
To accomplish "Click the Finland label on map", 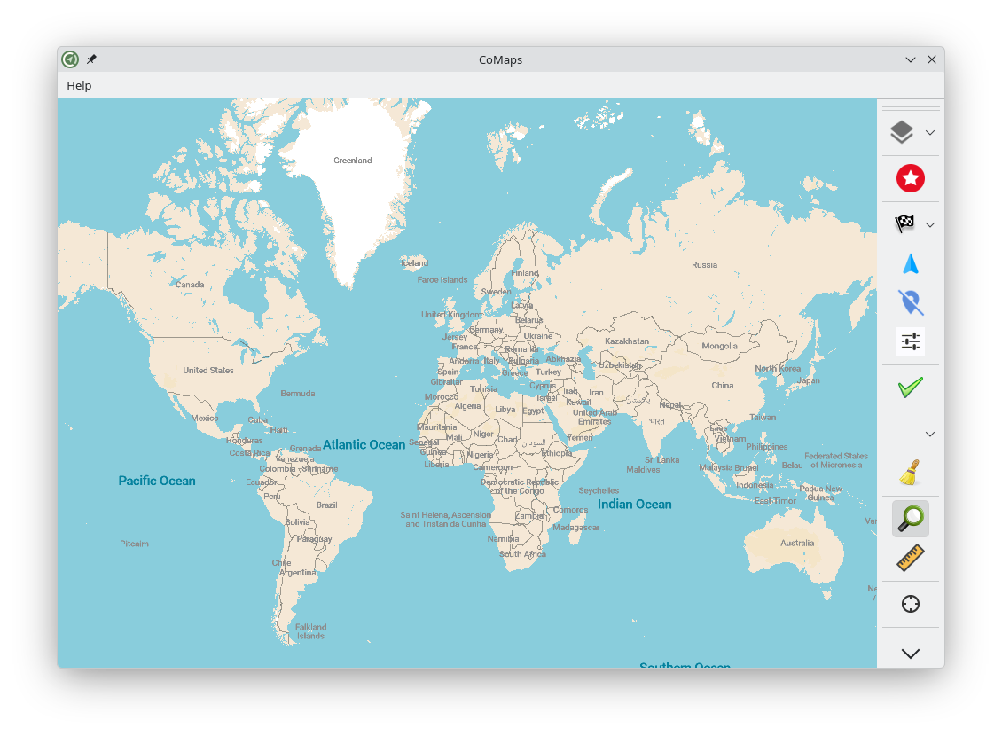I will point(525,273).
